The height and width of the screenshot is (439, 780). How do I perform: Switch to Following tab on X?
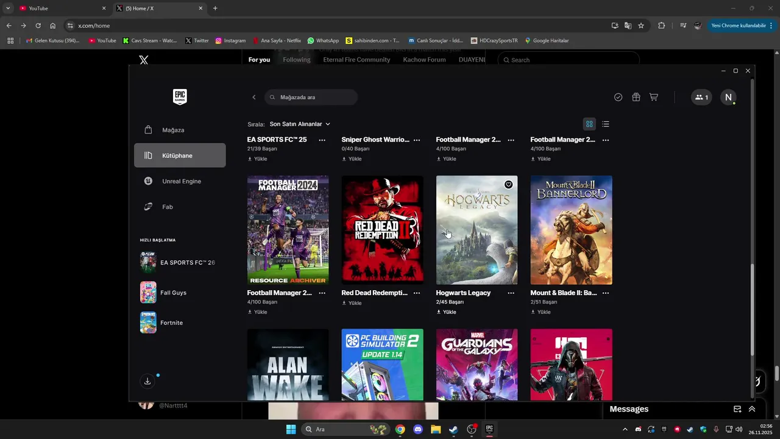pyautogui.click(x=297, y=60)
